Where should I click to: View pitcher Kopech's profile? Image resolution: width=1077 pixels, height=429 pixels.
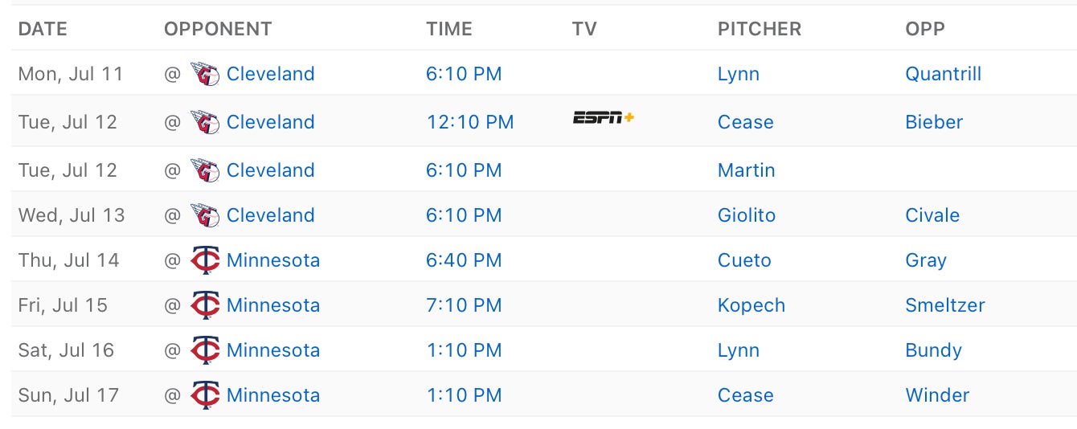[x=751, y=305]
